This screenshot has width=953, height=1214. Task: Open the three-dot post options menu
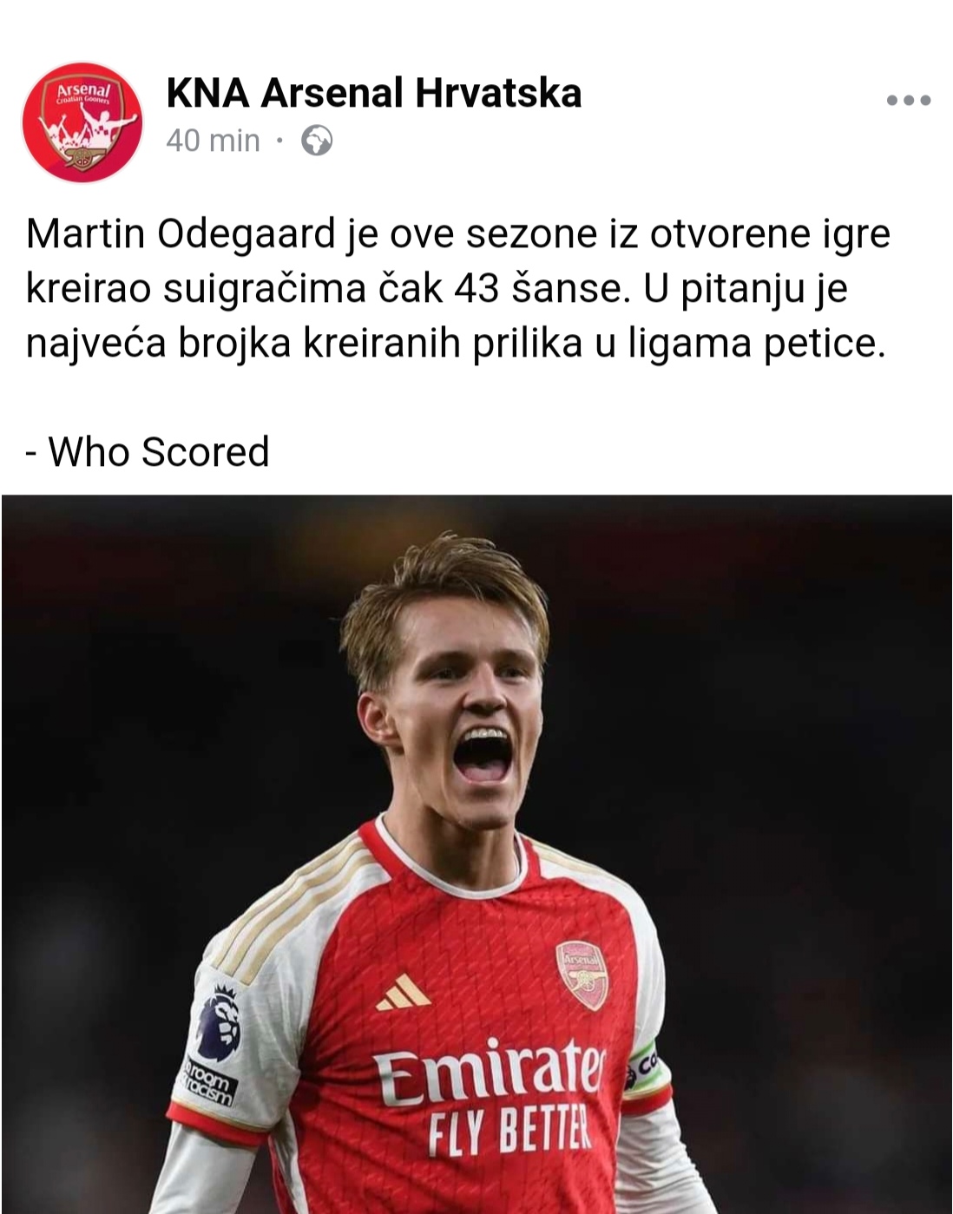909,101
